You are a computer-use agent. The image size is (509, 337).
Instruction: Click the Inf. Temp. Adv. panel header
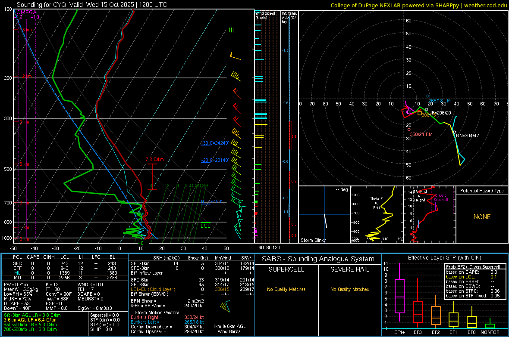(289, 18)
